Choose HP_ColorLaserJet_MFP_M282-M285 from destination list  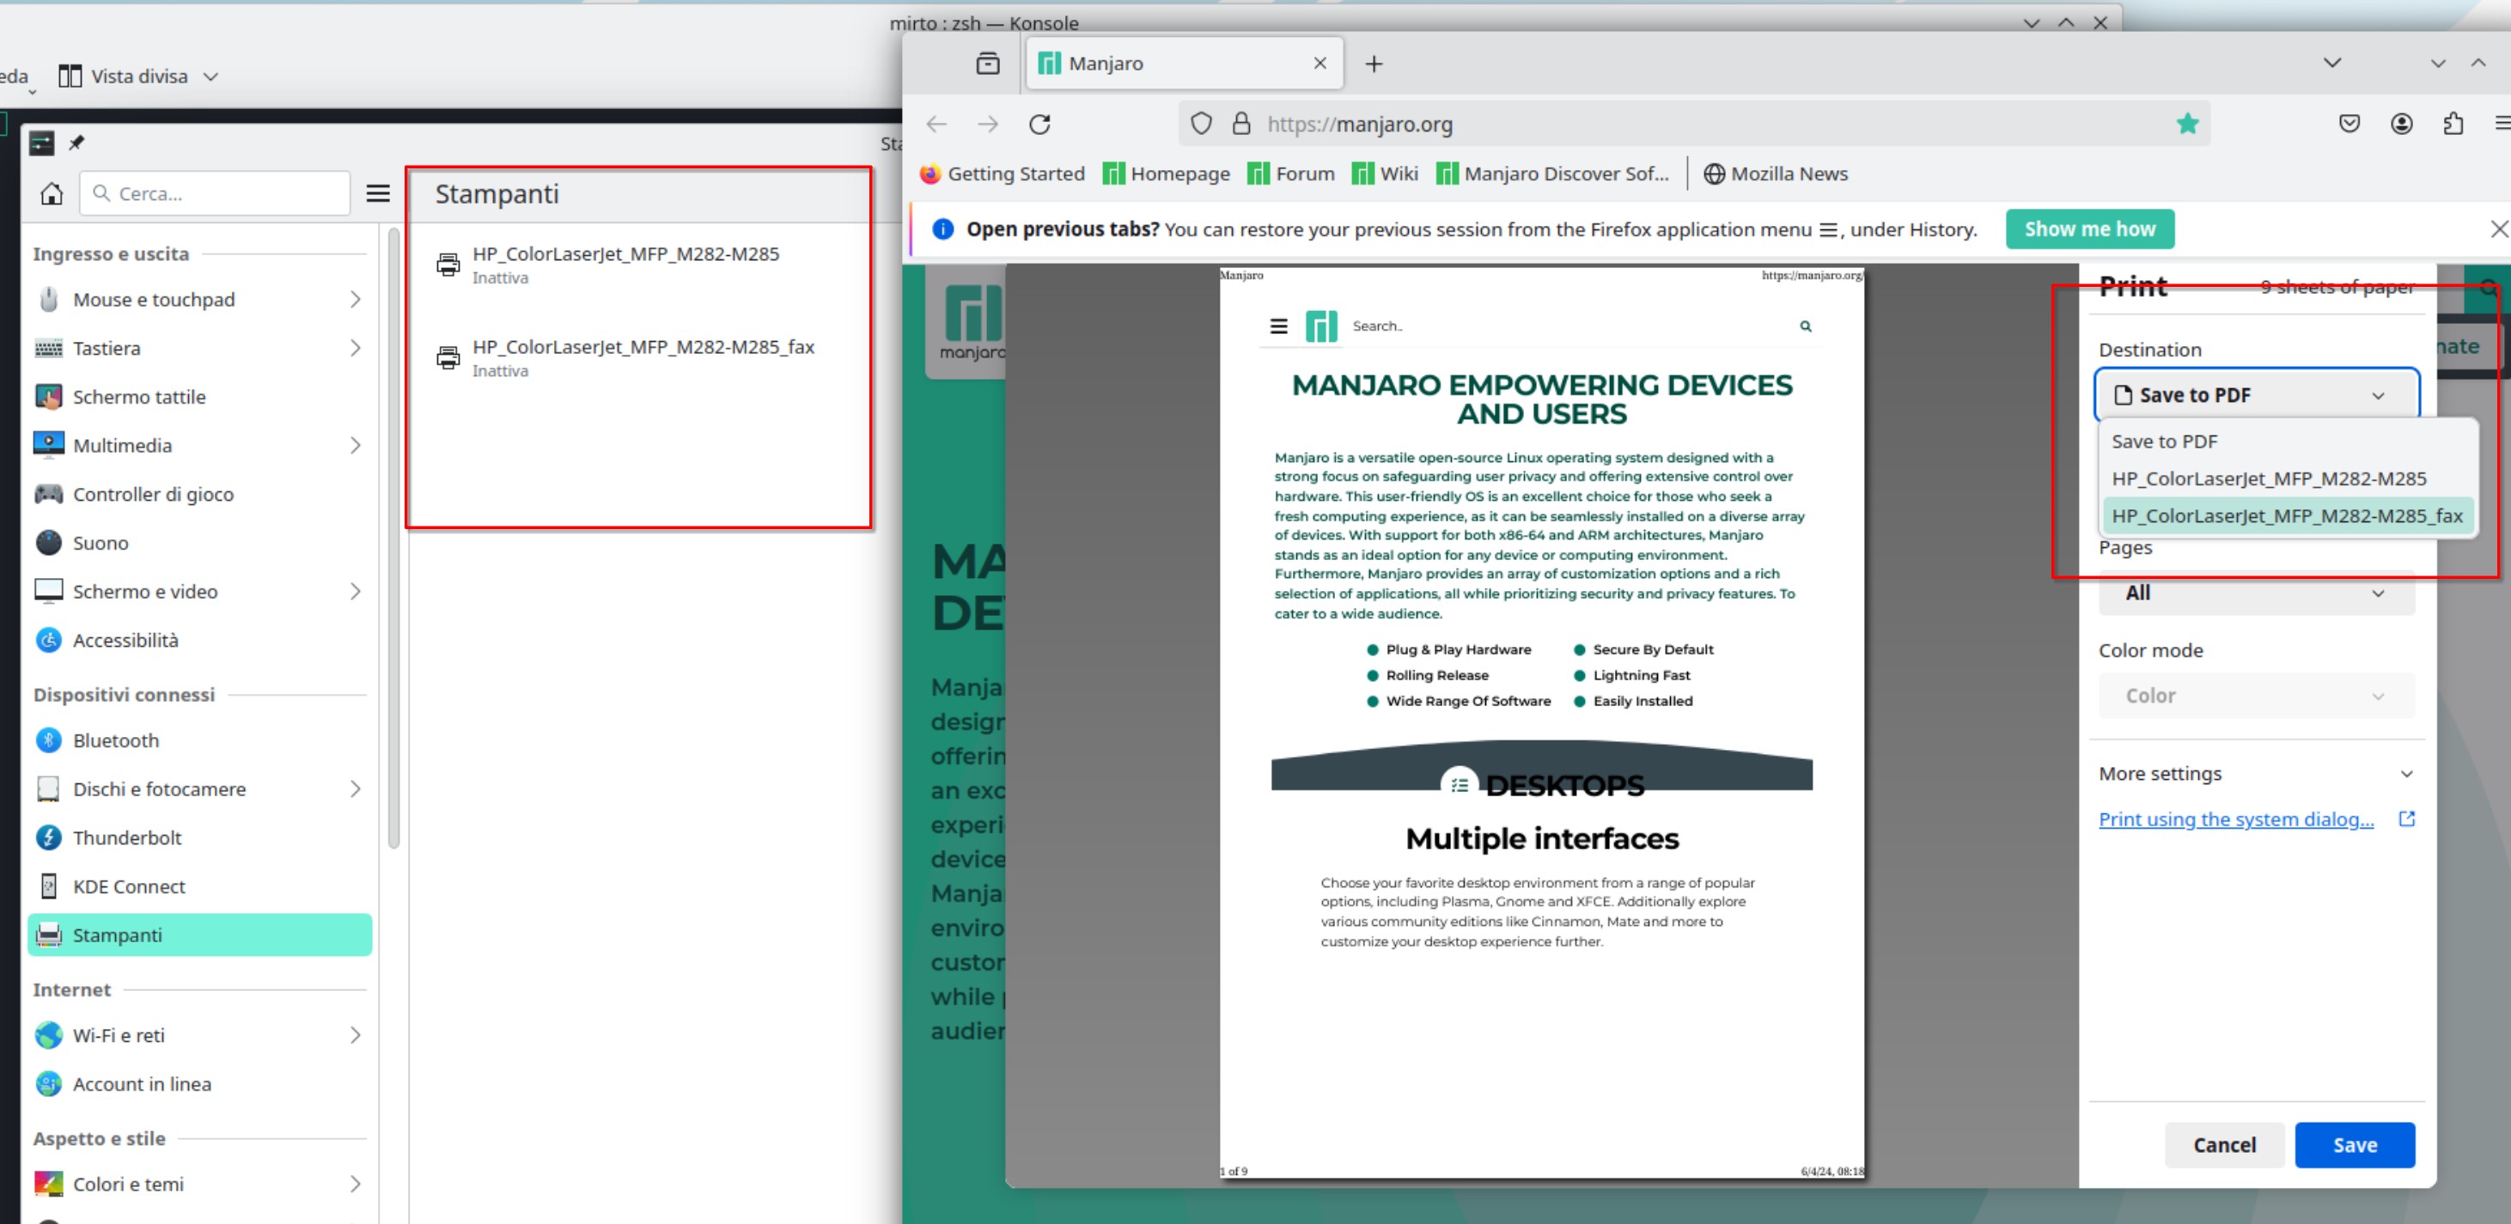[x=2288, y=478]
